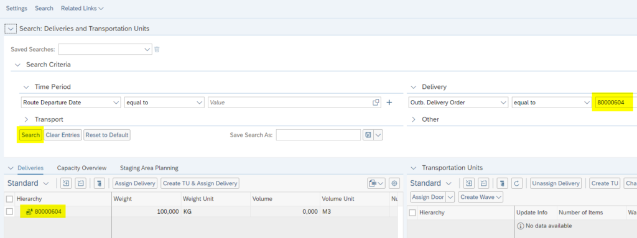Image resolution: width=637 pixels, height=238 pixels.
Task: Click the Unassign Delivery button
Action: click(x=556, y=183)
